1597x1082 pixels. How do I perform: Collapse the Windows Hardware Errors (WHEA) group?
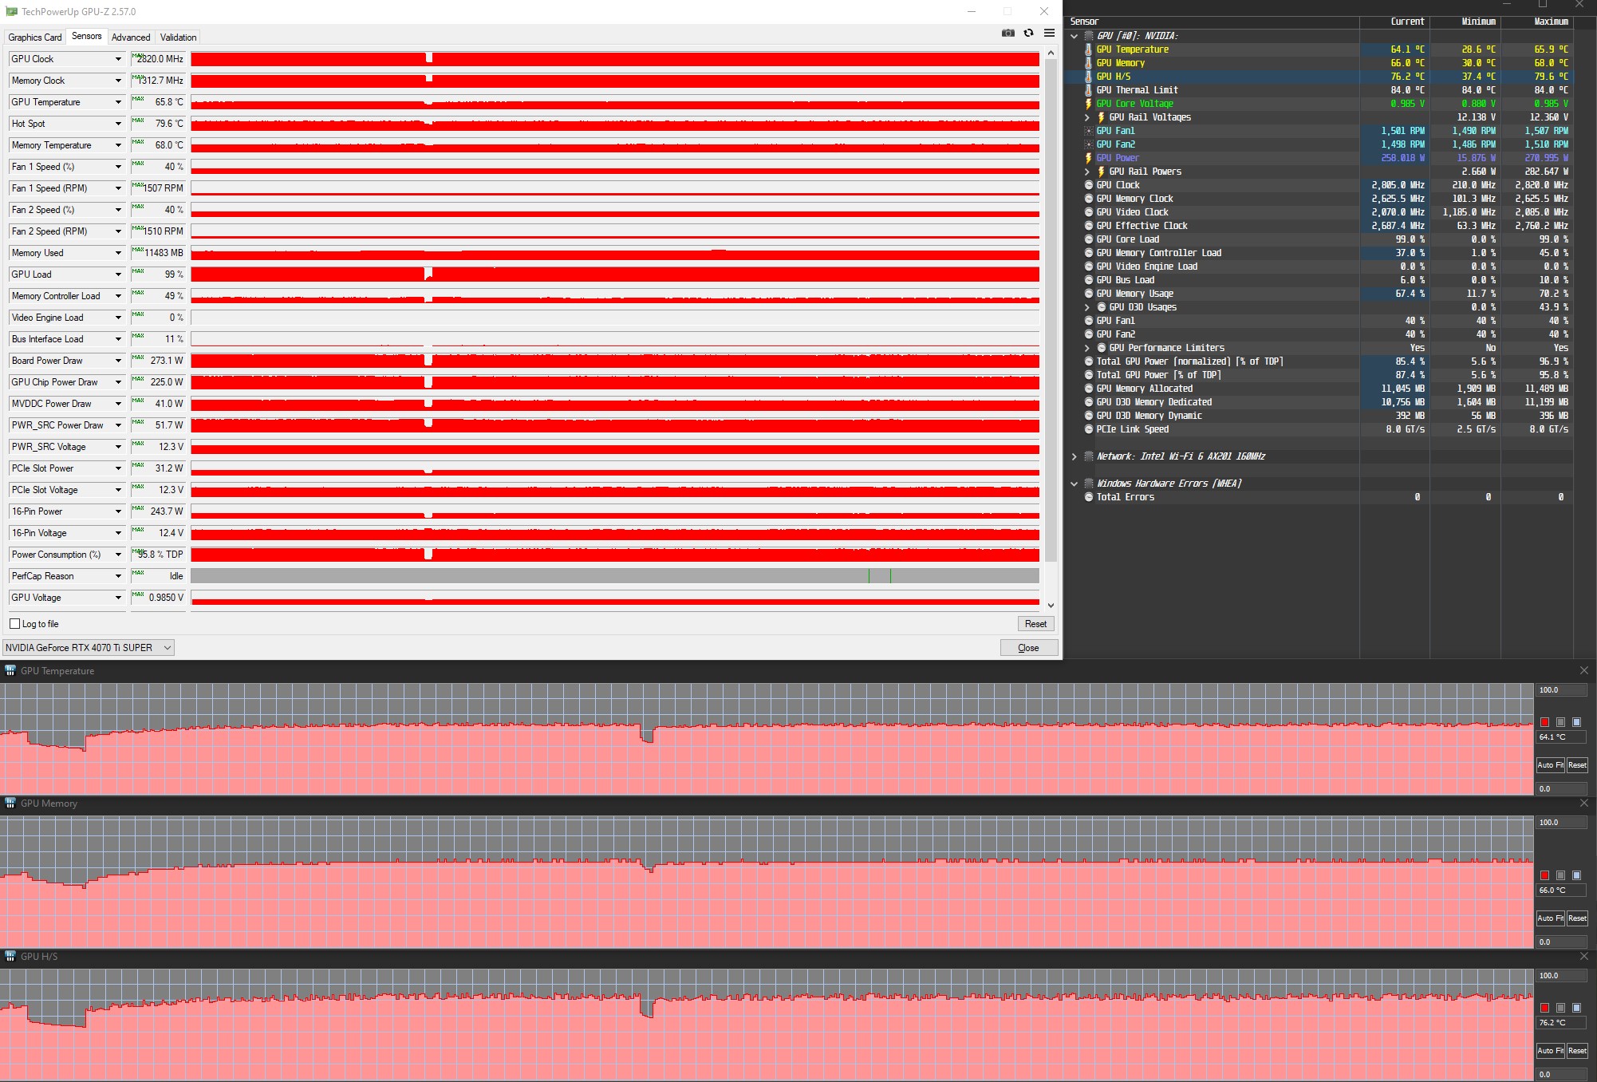coord(1074,484)
